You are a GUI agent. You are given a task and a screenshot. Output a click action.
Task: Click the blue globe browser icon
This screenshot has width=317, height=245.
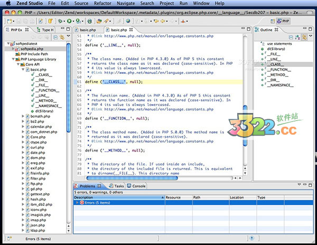[x=128, y=21]
